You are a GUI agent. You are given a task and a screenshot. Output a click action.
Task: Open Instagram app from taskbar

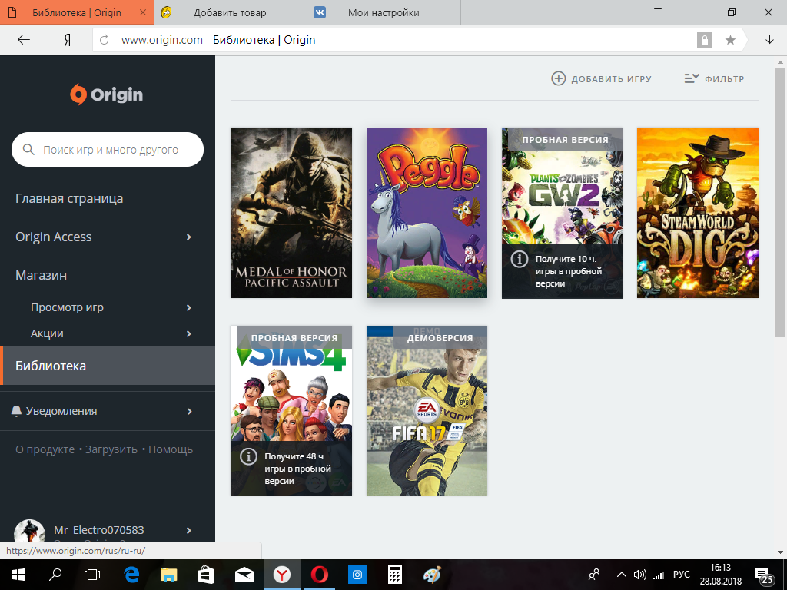(x=357, y=575)
